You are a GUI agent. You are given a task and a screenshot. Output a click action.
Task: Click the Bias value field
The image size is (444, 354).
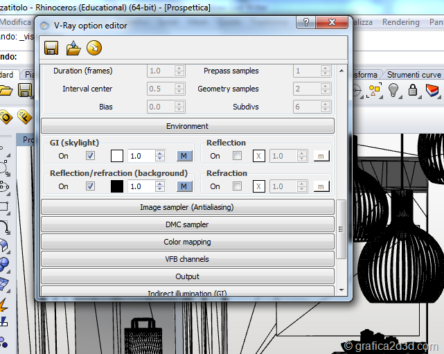(x=161, y=107)
